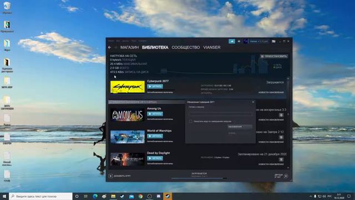
Task: Click the Cortana circle taskbar icon
Action: pyautogui.click(x=77, y=196)
